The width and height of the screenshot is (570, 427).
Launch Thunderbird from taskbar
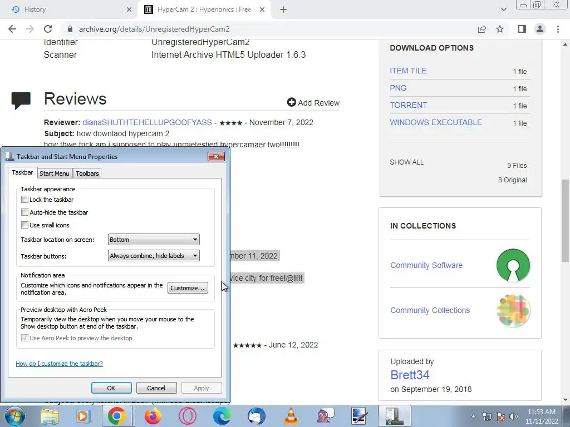pyautogui.click(x=256, y=416)
